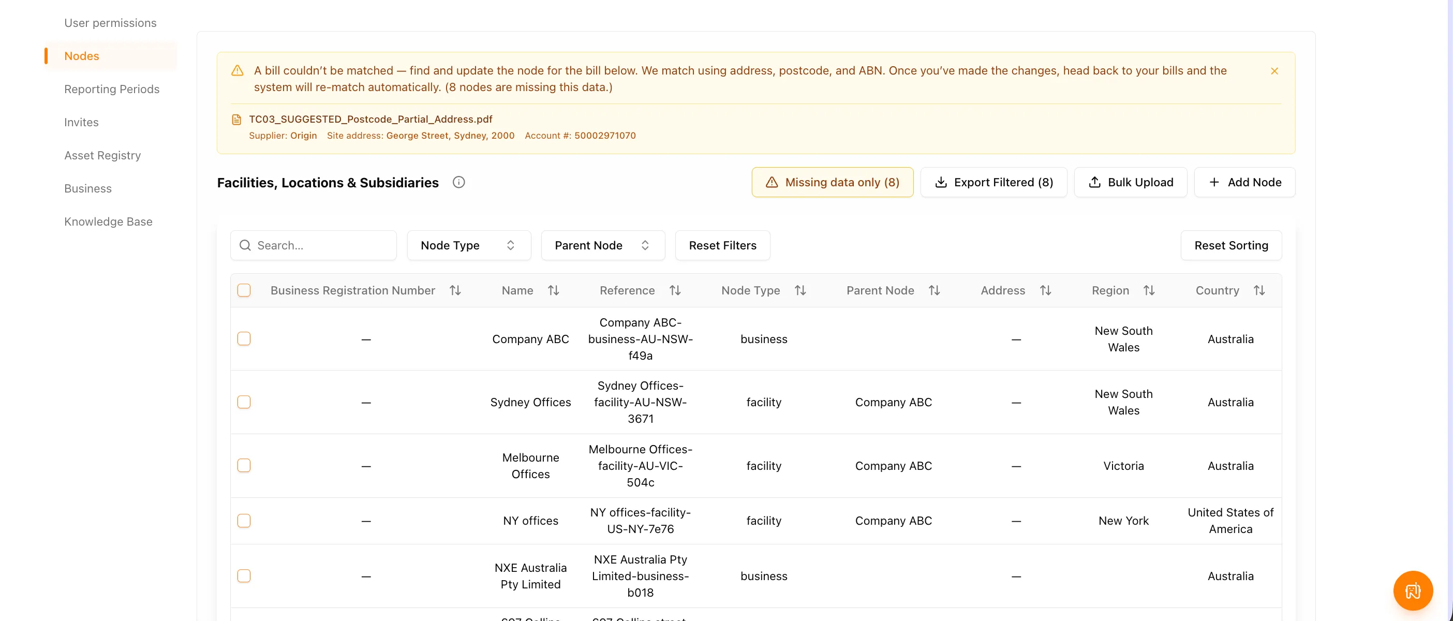Click the Company ABC name cell in first row
Image resolution: width=1453 pixels, height=621 pixels.
click(x=530, y=339)
